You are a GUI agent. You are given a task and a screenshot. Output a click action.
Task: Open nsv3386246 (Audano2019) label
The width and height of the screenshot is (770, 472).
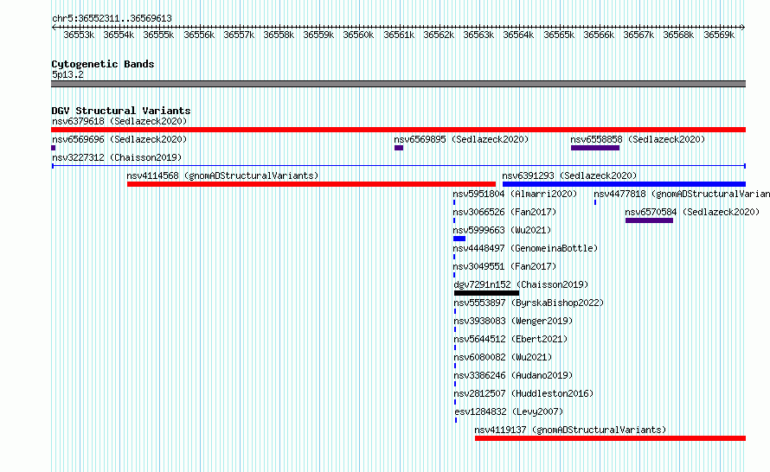click(x=513, y=375)
